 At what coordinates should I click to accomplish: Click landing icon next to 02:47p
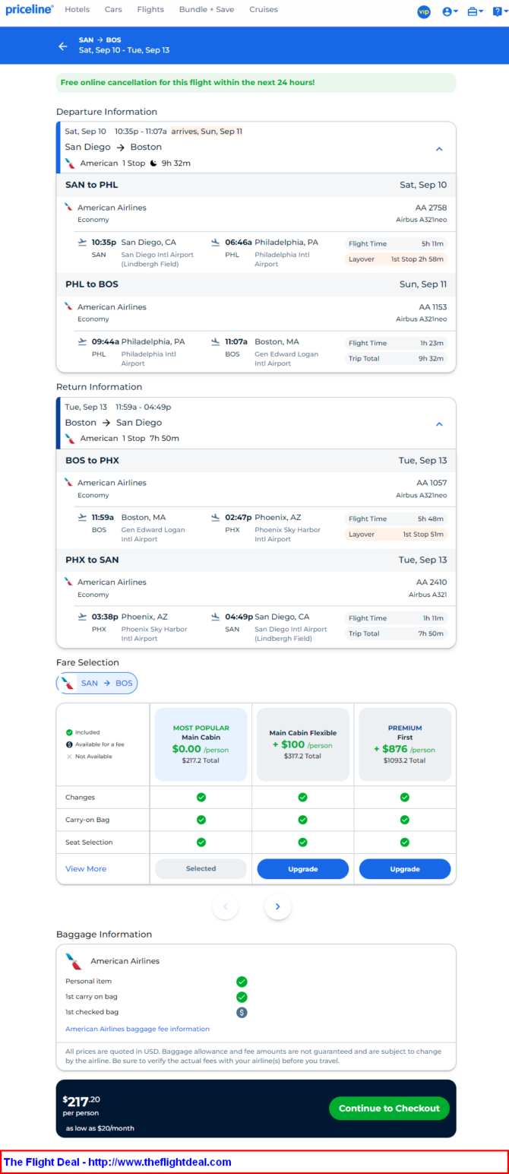[216, 518]
